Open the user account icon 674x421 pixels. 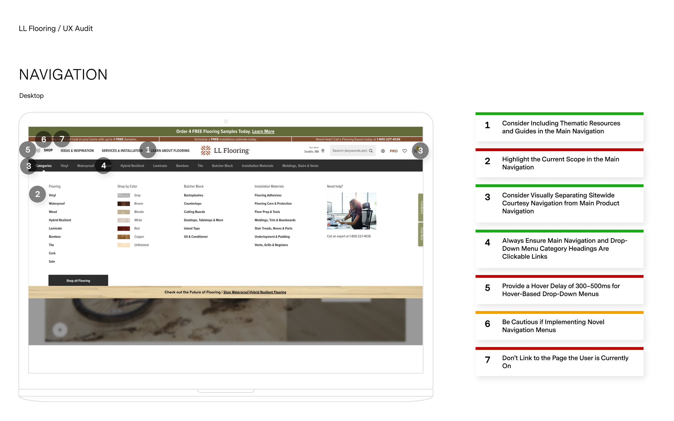pos(383,151)
